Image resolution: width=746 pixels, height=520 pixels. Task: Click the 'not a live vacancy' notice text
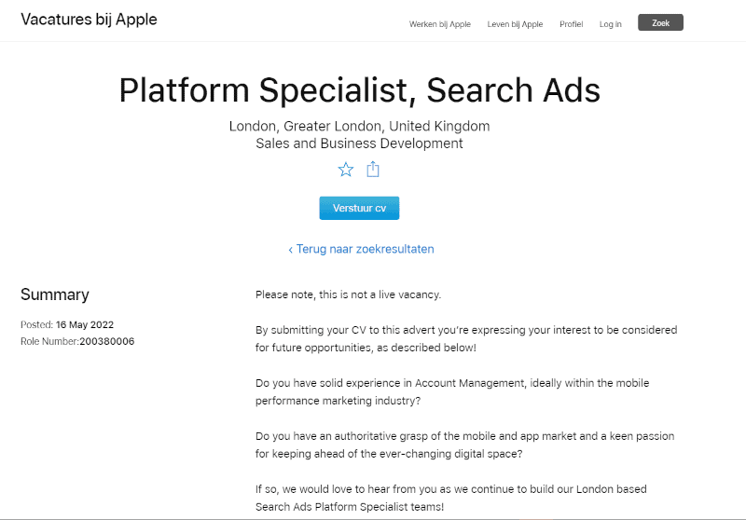(348, 294)
